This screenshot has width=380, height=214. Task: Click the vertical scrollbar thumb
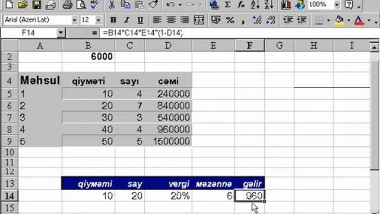pyautogui.click(x=375, y=115)
